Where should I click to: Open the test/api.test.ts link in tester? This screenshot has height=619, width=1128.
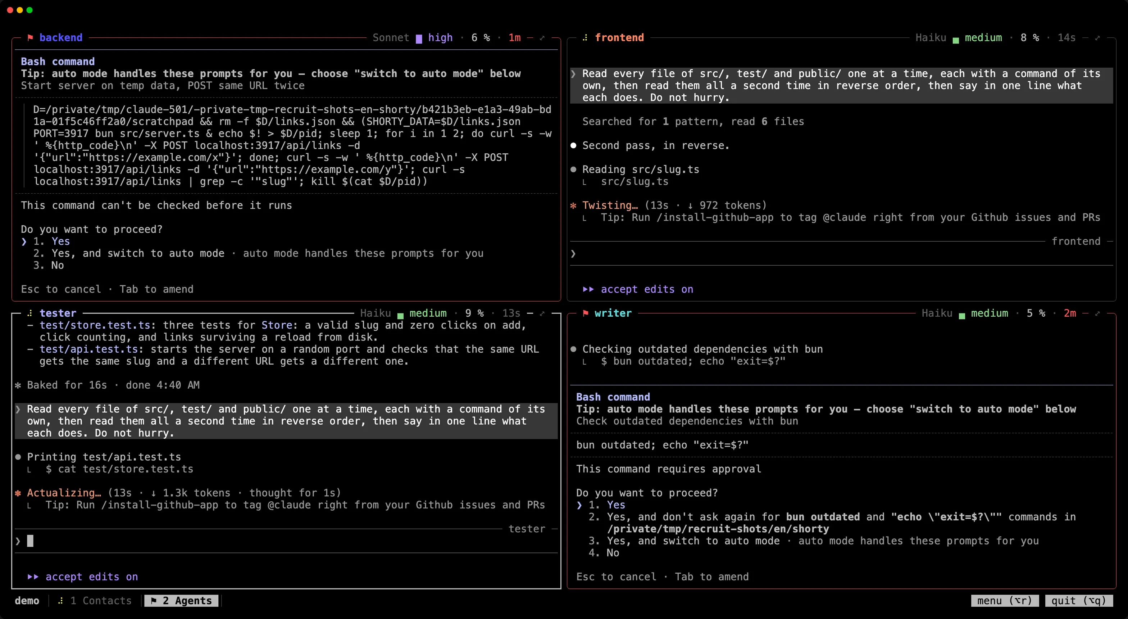89,349
